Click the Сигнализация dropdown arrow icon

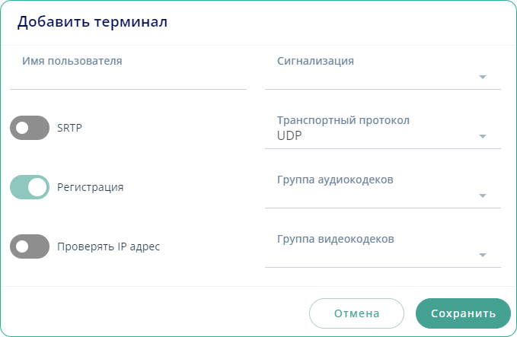pos(482,77)
